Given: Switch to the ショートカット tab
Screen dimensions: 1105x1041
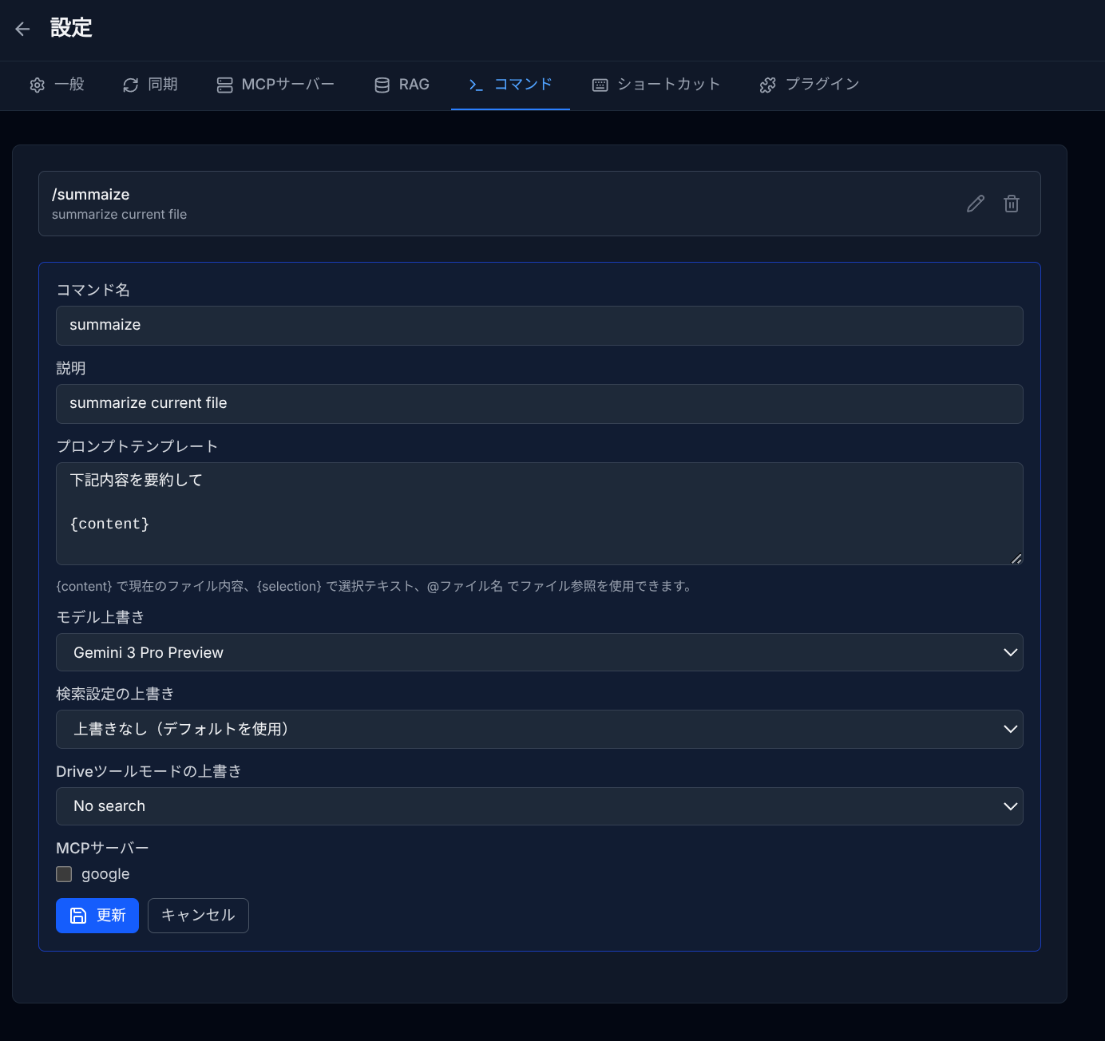Looking at the screenshot, I should click(656, 85).
